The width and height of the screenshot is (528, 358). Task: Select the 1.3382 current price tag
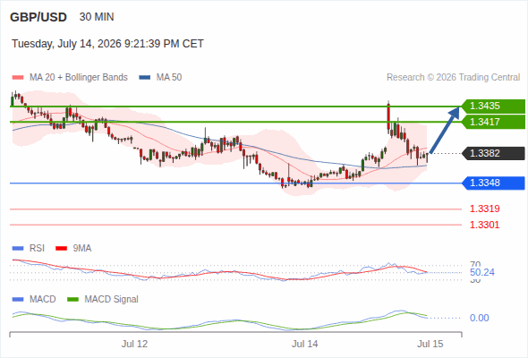tap(493, 153)
